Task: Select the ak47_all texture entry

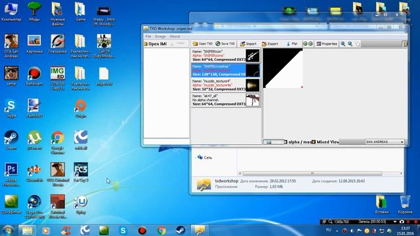Action: (x=226, y=100)
